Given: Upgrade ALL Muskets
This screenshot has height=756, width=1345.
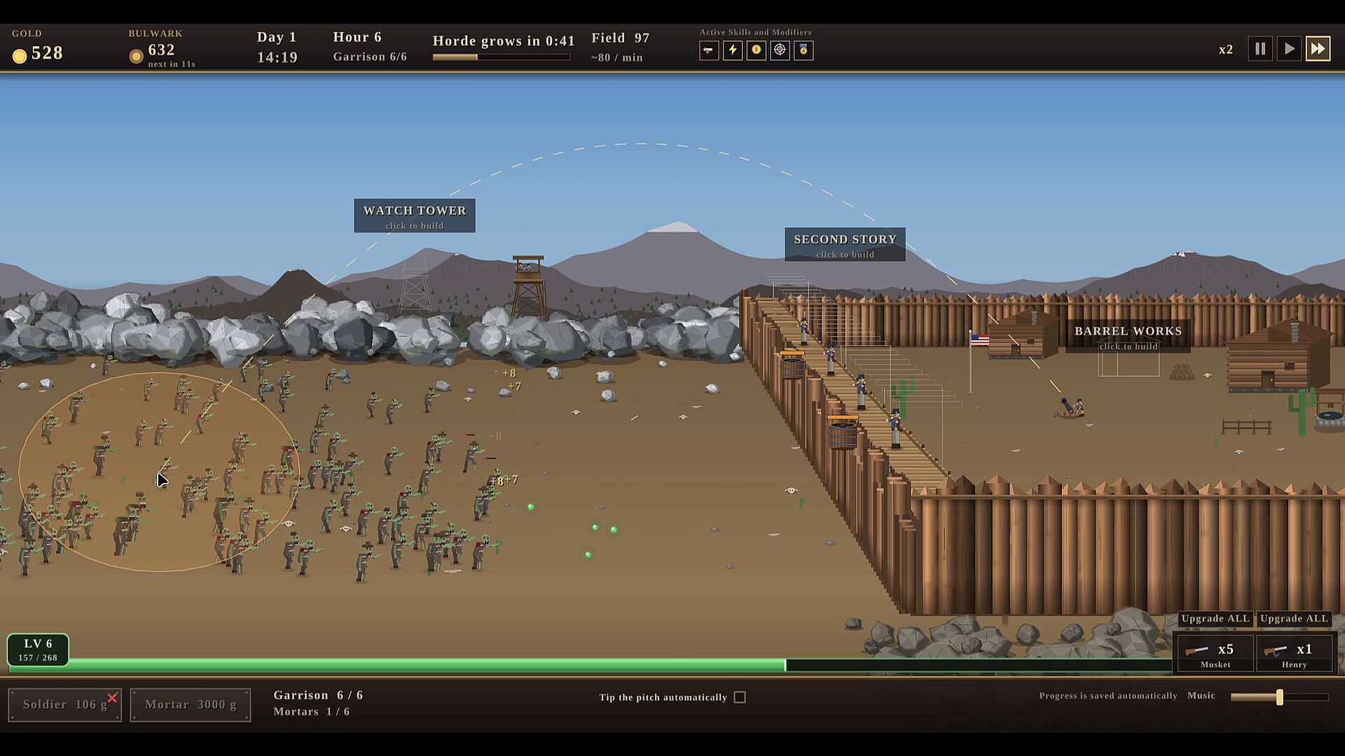Looking at the screenshot, I should [1215, 619].
